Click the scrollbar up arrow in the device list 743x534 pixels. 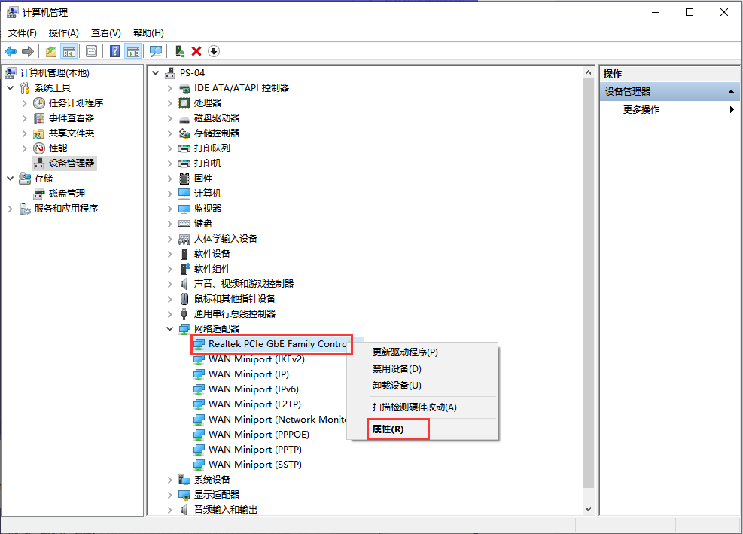pyautogui.click(x=588, y=72)
